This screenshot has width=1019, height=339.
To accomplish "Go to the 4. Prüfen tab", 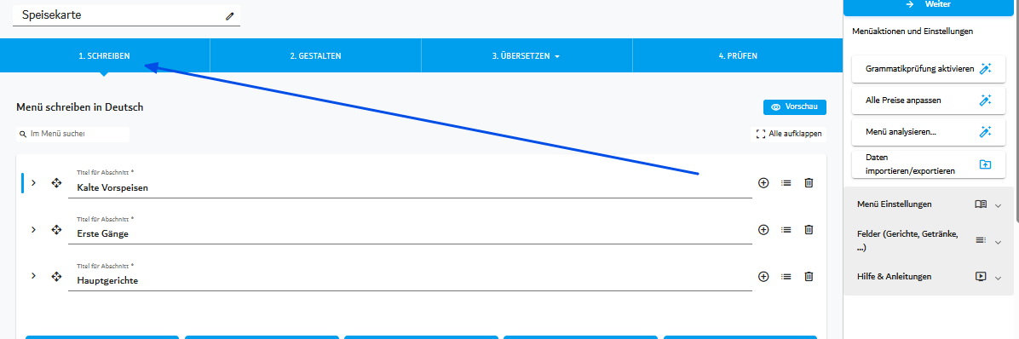I will point(738,56).
